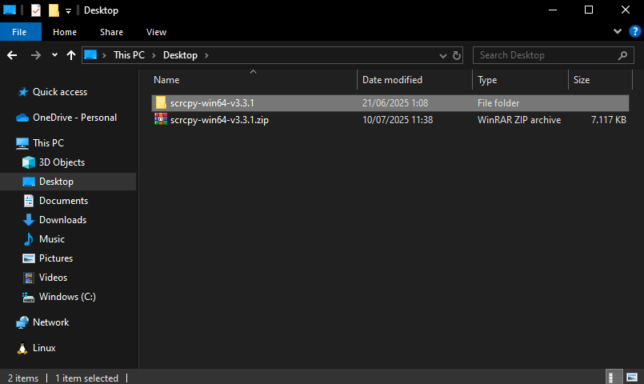Open Videos in the sidebar
Image resolution: width=644 pixels, height=384 pixels.
point(53,278)
